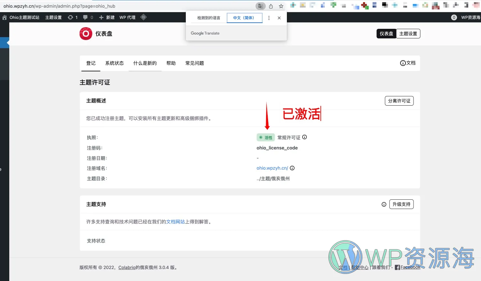Toggle to 主题设置 in top-right switcher
Screen dimensions: 481x281
coord(408,34)
